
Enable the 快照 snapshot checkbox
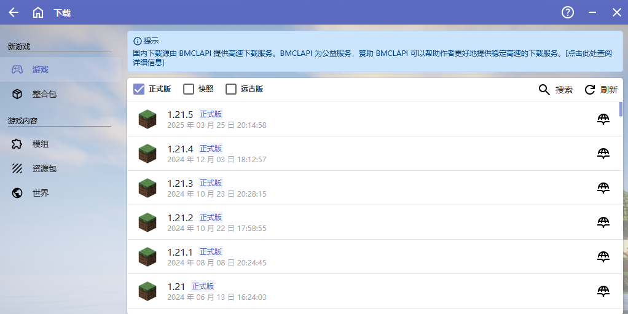pyautogui.click(x=189, y=89)
